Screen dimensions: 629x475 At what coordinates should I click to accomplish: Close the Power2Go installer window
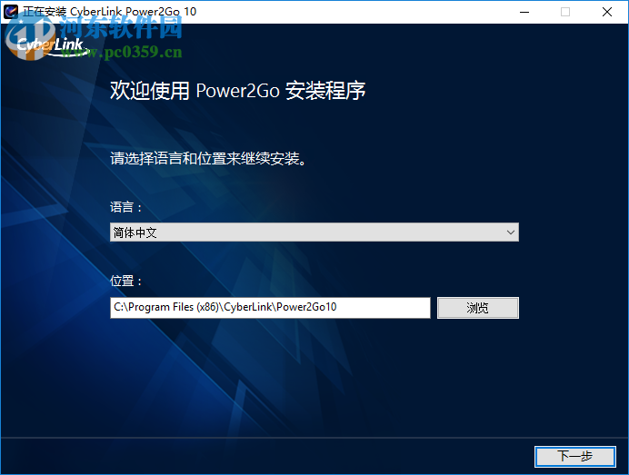[607, 12]
